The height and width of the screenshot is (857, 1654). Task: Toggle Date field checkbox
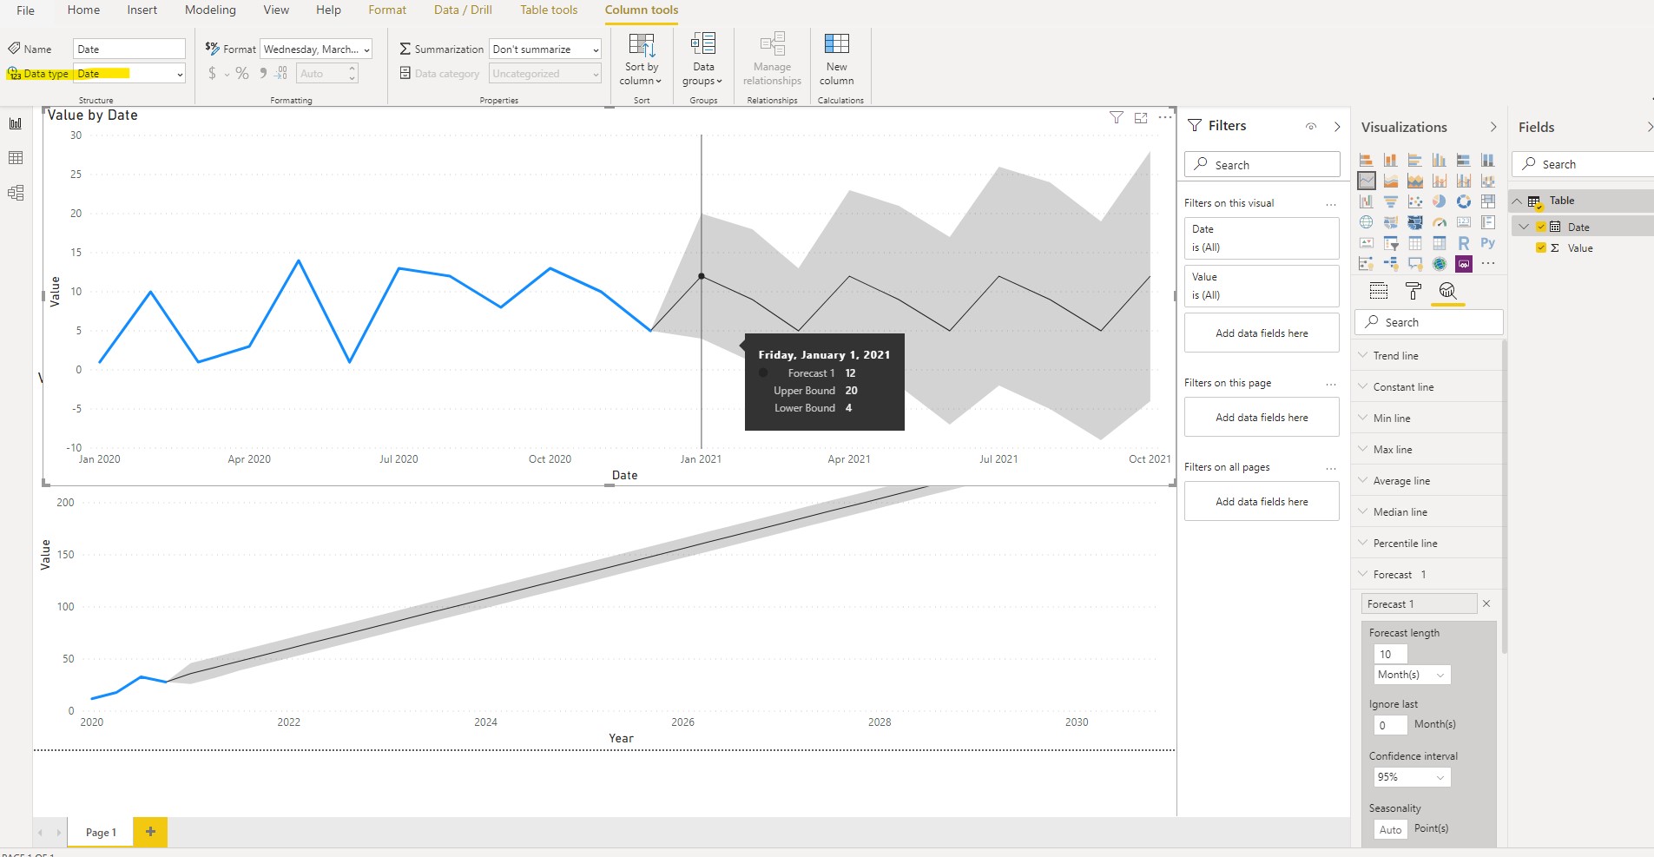point(1541,227)
